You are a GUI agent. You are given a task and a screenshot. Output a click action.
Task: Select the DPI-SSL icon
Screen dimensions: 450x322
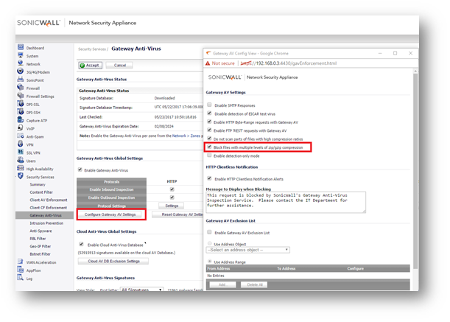pyautogui.click(x=21, y=104)
